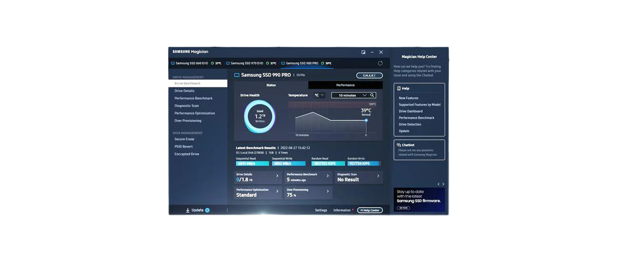The height and width of the screenshot is (257, 617).
Task: Open Secure Erase in the sidebar
Action: click(x=184, y=139)
